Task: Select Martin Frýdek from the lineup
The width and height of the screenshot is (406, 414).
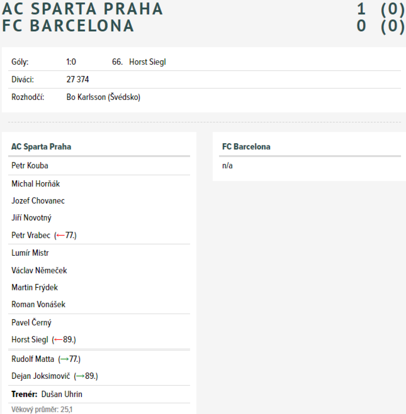Action: [35, 287]
